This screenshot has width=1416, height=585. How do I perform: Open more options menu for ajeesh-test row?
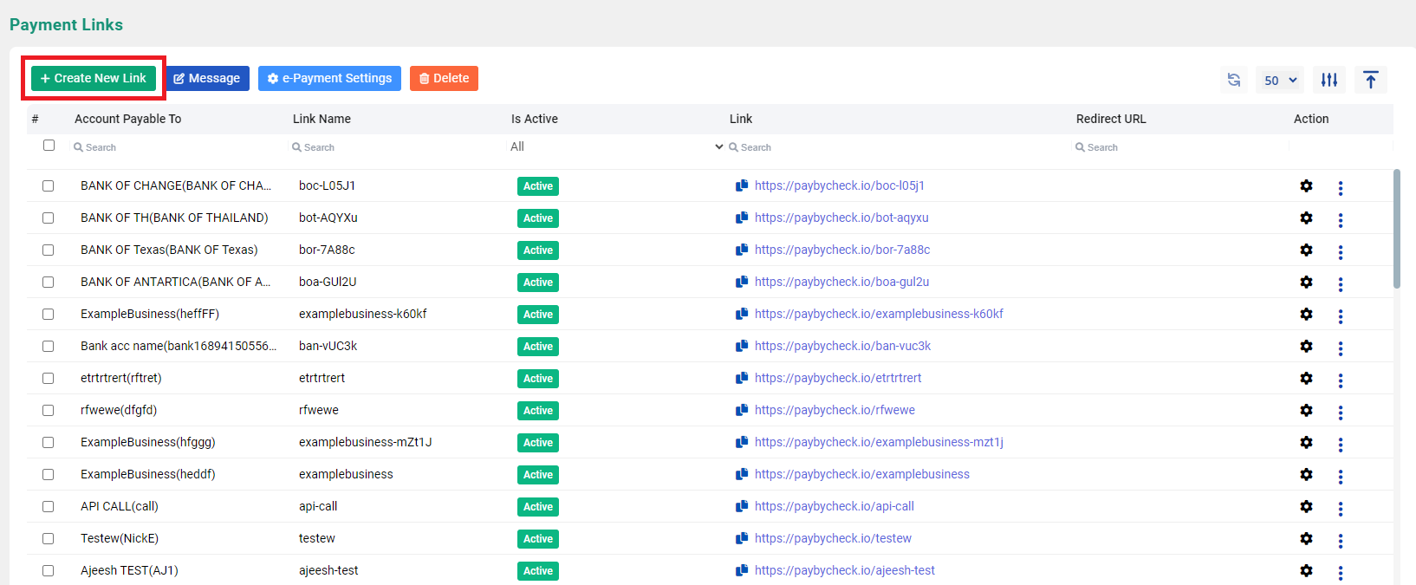[x=1341, y=573]
